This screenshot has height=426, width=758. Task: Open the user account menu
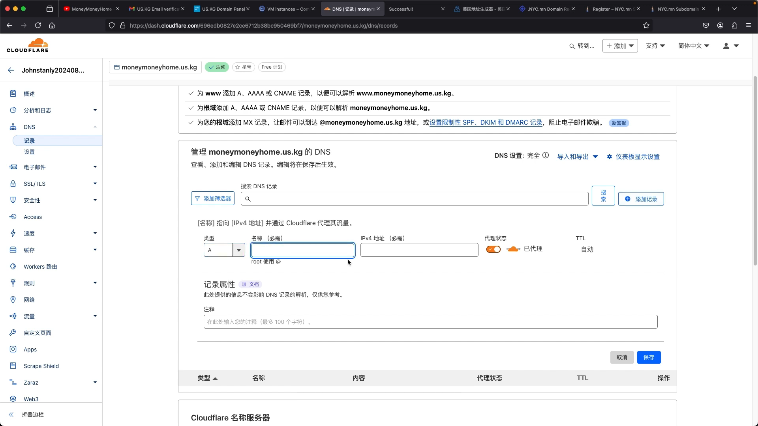point(731,46)
